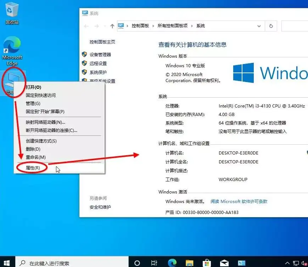Click the Windows Start button
Viewport: 308px width, 267px height.
pos(8,263)
